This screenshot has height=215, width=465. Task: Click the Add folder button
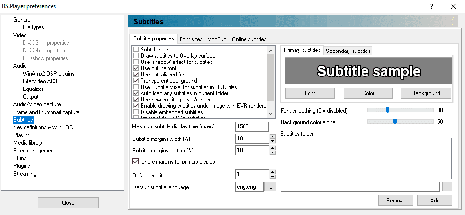coord(435,201)
